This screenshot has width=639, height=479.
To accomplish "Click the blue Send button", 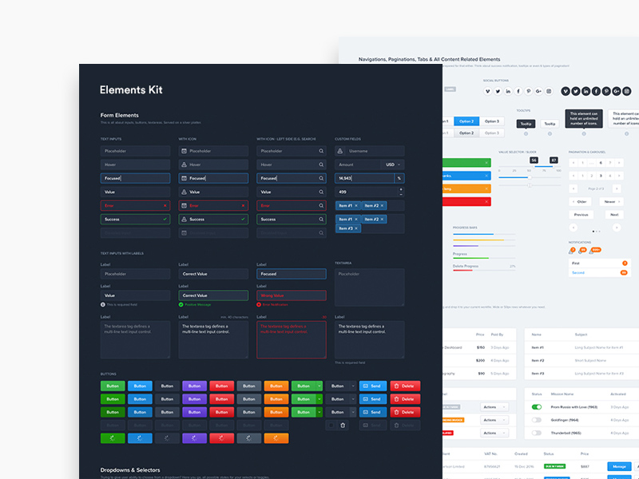I will point(373,386).
